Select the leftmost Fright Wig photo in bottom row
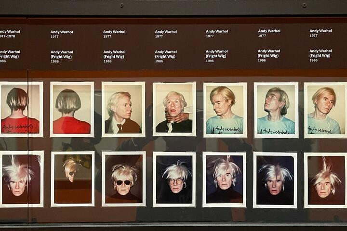 click(x=22, y=179)
